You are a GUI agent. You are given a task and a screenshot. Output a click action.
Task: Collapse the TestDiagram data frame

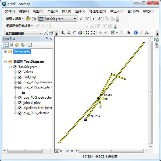point(5,62)
